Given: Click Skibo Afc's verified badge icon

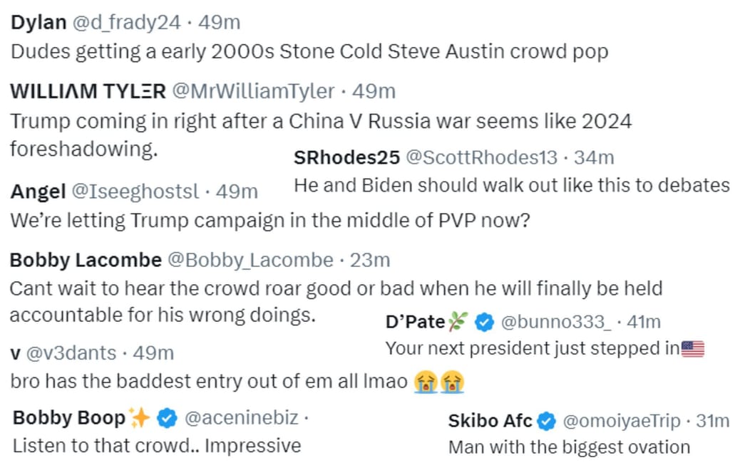Looking at the screenshot, I should coord(546,422).
